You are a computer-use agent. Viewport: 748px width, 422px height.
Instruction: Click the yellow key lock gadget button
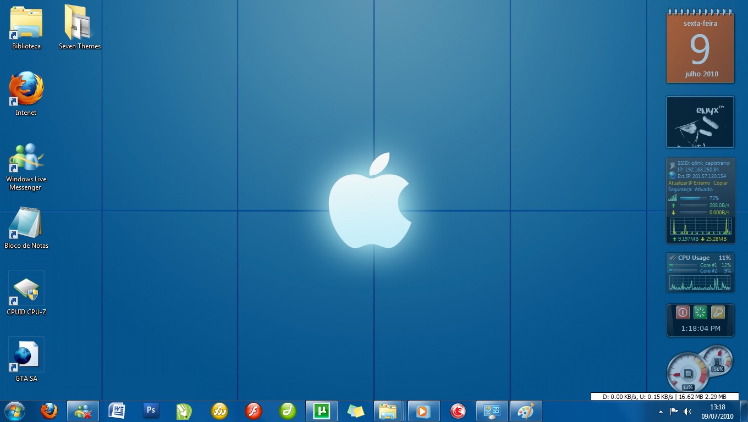(718, 313)
